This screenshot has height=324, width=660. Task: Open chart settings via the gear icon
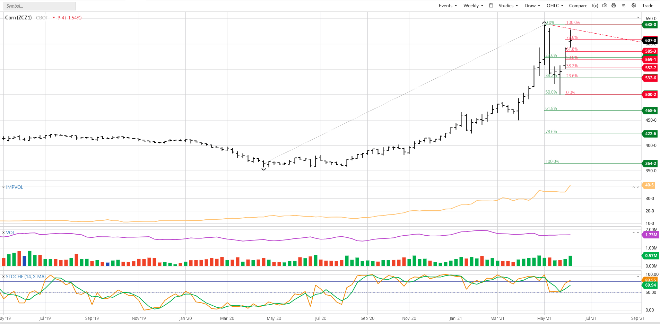coord(634,6)
